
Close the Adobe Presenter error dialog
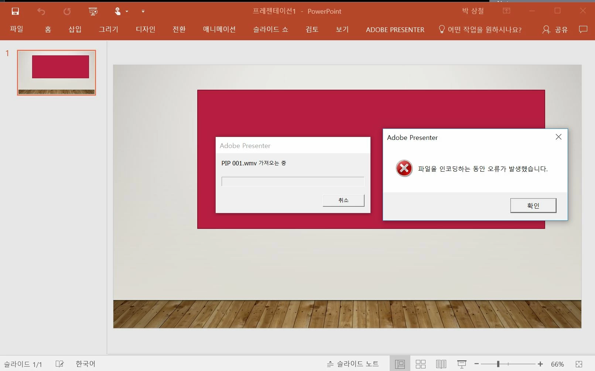point(558,137)
